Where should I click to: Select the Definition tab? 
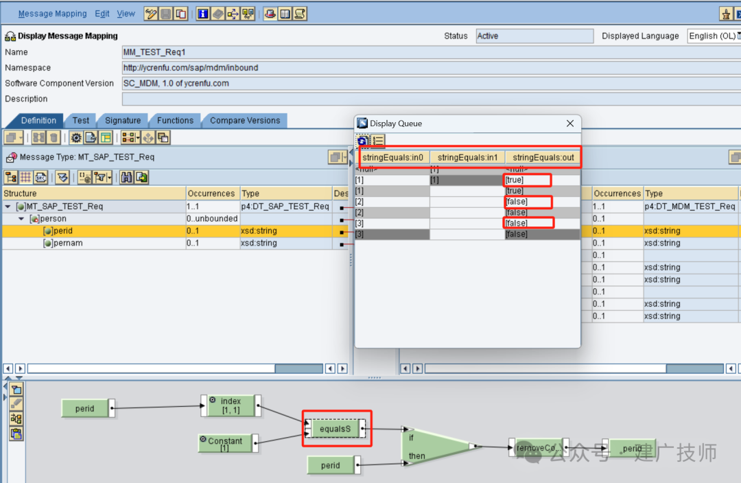pyautogui.click(x=38, y=121)
